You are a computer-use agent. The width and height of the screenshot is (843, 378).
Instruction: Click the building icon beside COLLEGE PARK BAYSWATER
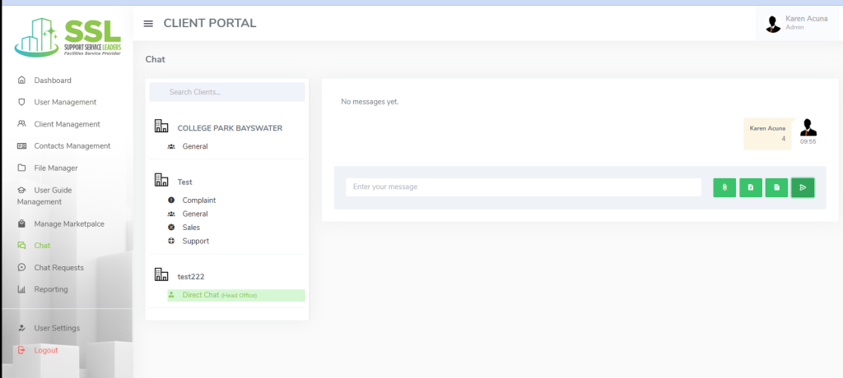point(161,127)
